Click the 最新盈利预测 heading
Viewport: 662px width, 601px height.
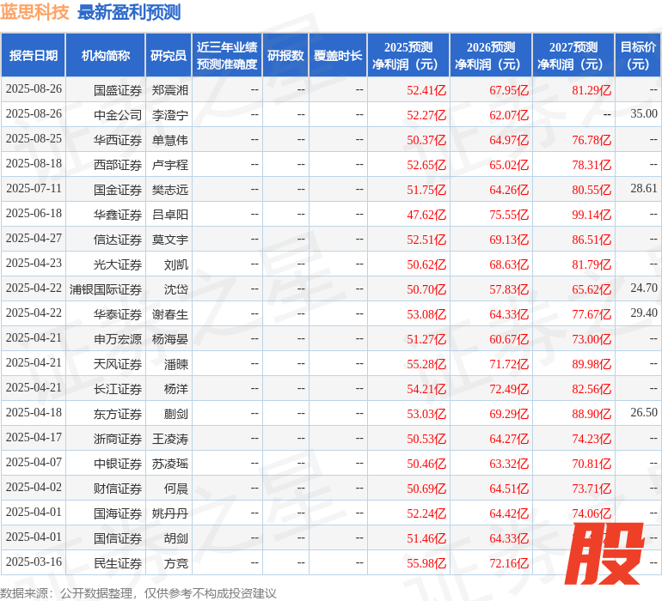(x=129, y=12)
